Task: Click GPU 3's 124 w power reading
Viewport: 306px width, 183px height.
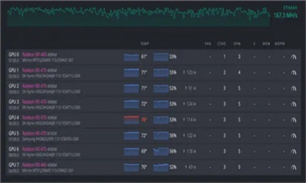Action: 190,104
